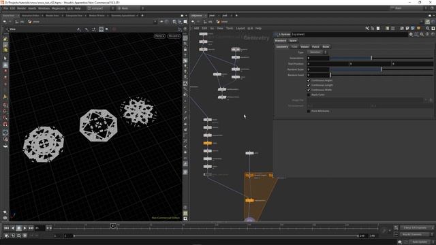Open the No cam dropdown in viewport

(174, 36)
